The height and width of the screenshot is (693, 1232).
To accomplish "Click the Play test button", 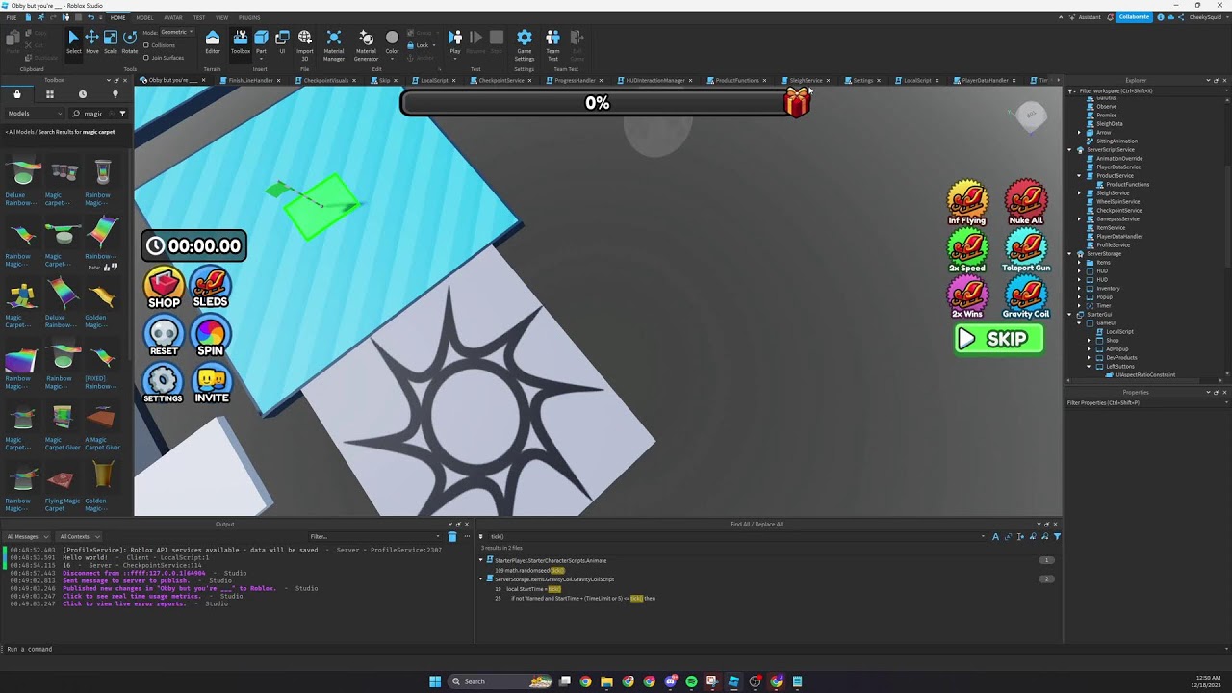I will pyautogui.click(x=455, y=41).
